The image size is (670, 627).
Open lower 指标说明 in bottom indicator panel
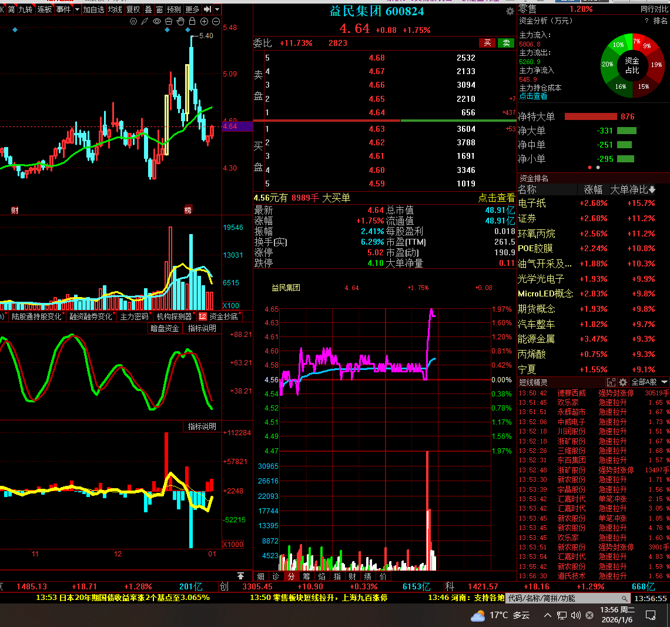tap(202, 427)
